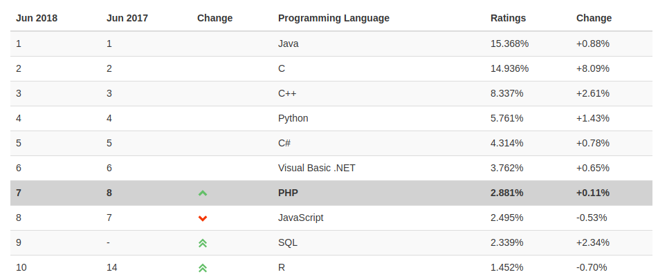Click the 15.368% rating for Java
This screenshot has height=279, width=658.
coord(509,44)
